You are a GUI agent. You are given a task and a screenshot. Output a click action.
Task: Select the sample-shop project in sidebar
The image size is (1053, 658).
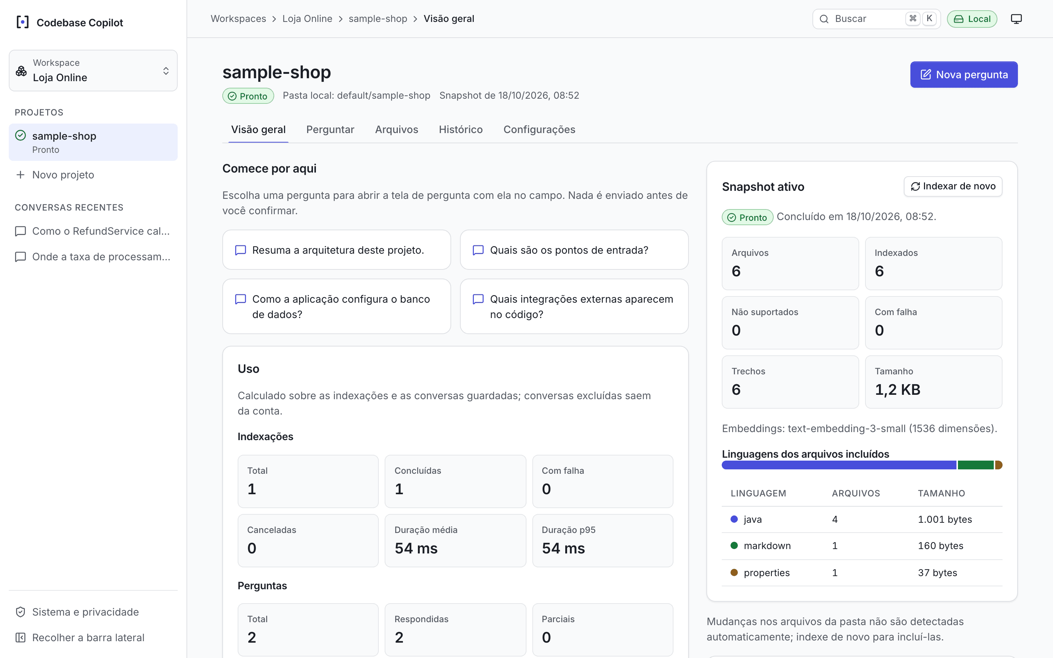coord(93,142)
